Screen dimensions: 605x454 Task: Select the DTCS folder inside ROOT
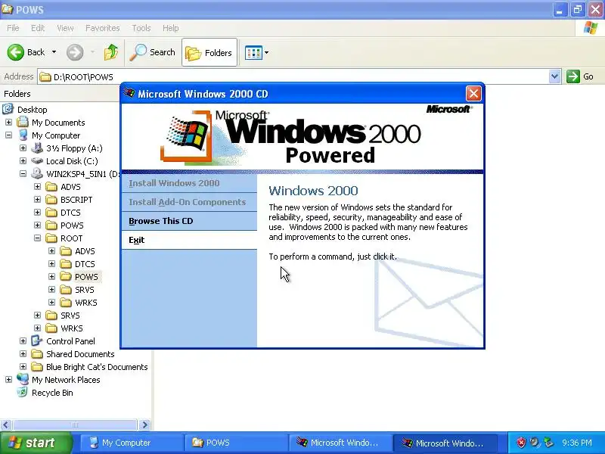click(x=85, y=264)
